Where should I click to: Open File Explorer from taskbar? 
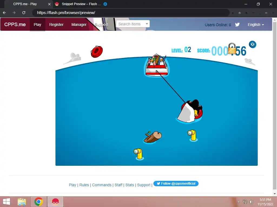pos(22,202)
